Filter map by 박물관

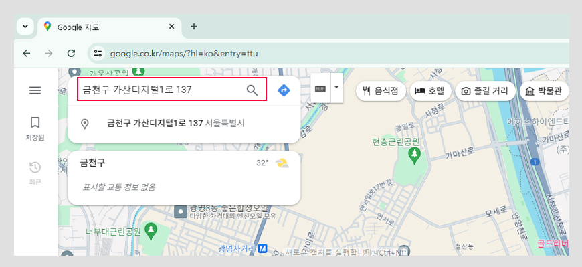point(545,91)
